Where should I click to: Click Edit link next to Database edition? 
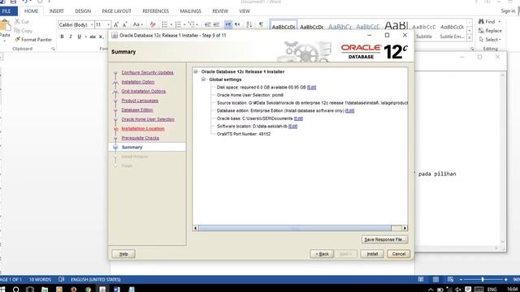(x=350, y=110)
